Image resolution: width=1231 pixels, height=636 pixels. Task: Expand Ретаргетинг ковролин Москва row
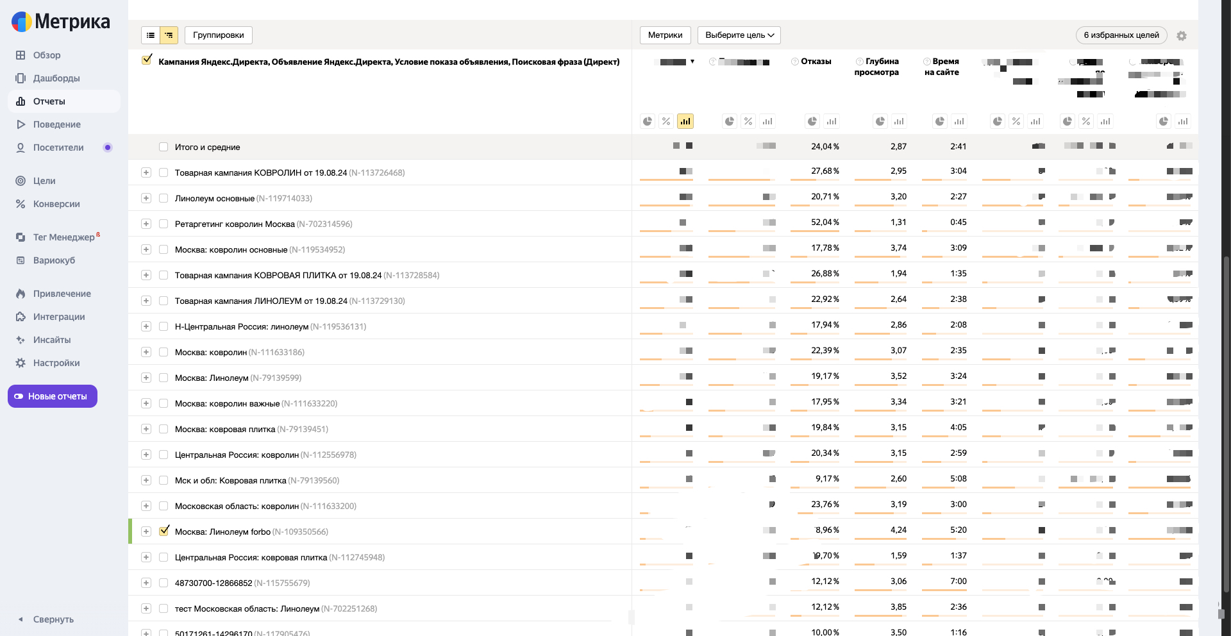pos(146,224)
